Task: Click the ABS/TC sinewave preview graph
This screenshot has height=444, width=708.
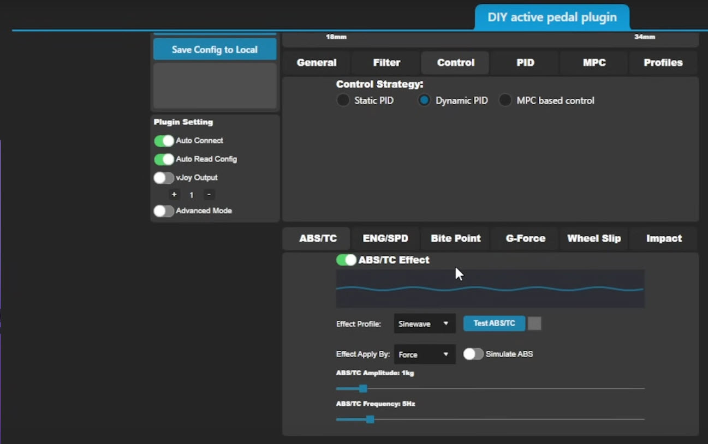Action: point(490,289)
